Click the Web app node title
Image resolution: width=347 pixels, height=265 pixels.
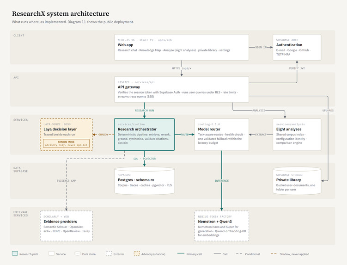click(x=125, y=45)
